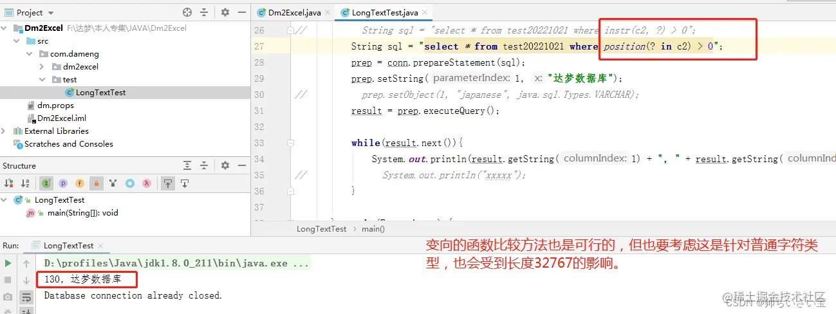The width and height of the screenshot is (836, 314).
Task: Toggle Autoscroll from Source in Structure
Action: tap(185, 183)
